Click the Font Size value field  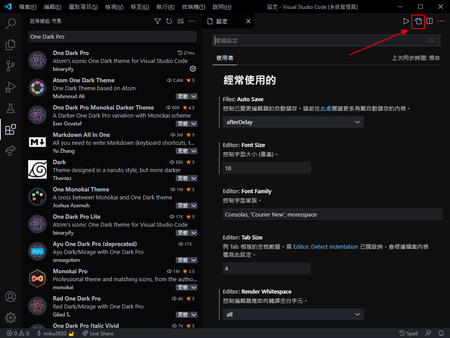coord(267,168)
